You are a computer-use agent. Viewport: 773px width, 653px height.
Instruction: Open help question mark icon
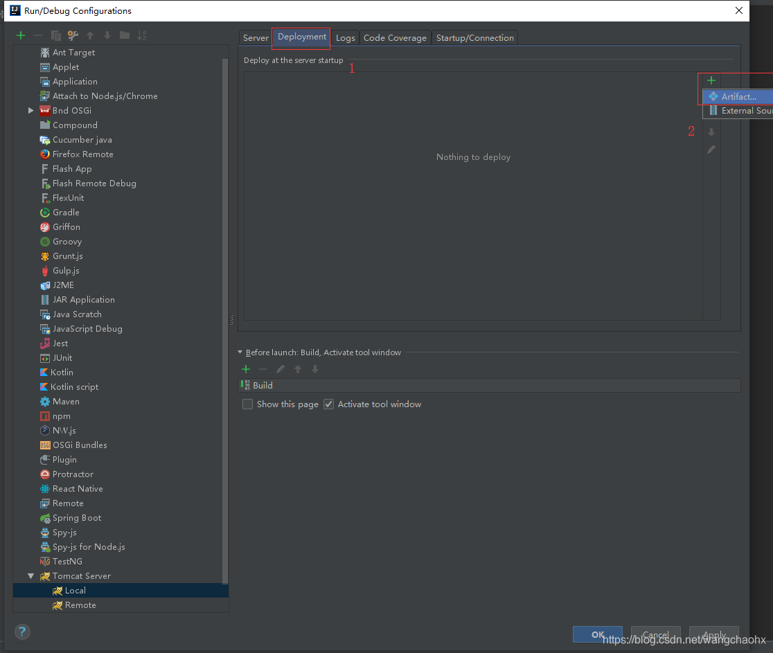pyautogui.click(x=22, y=632)
